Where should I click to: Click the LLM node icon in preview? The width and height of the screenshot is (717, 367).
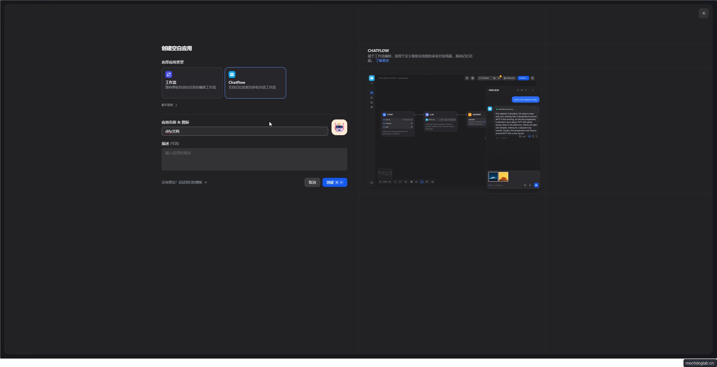[x=427, y=115]
